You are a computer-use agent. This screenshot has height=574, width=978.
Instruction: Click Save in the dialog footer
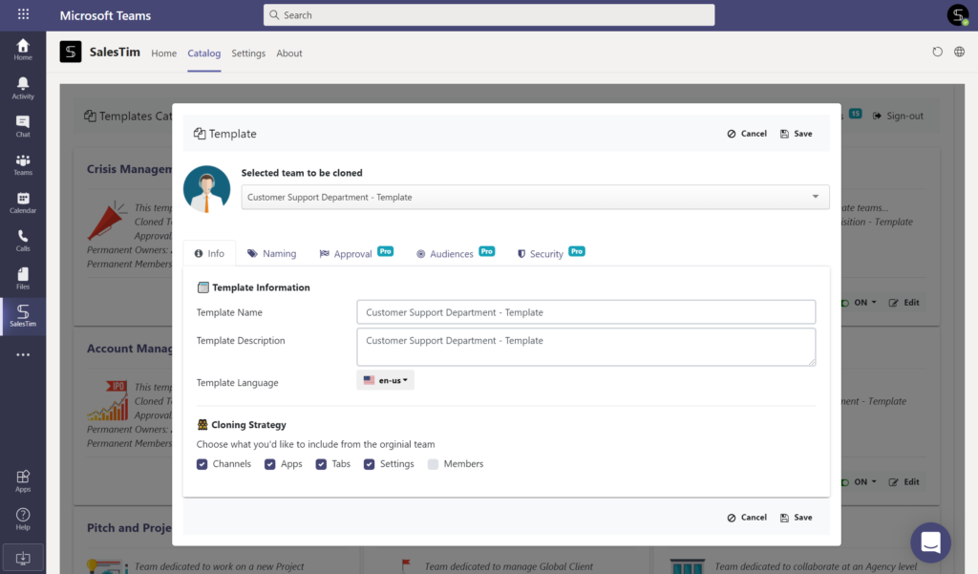(x=796, y=518)
